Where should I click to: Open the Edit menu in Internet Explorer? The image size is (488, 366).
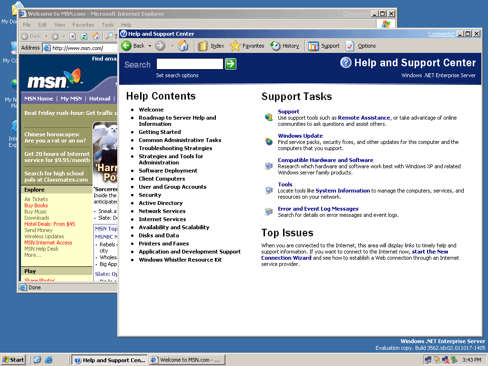42,25
